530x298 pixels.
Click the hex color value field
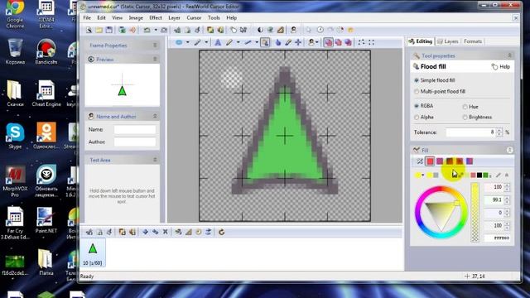497,238
